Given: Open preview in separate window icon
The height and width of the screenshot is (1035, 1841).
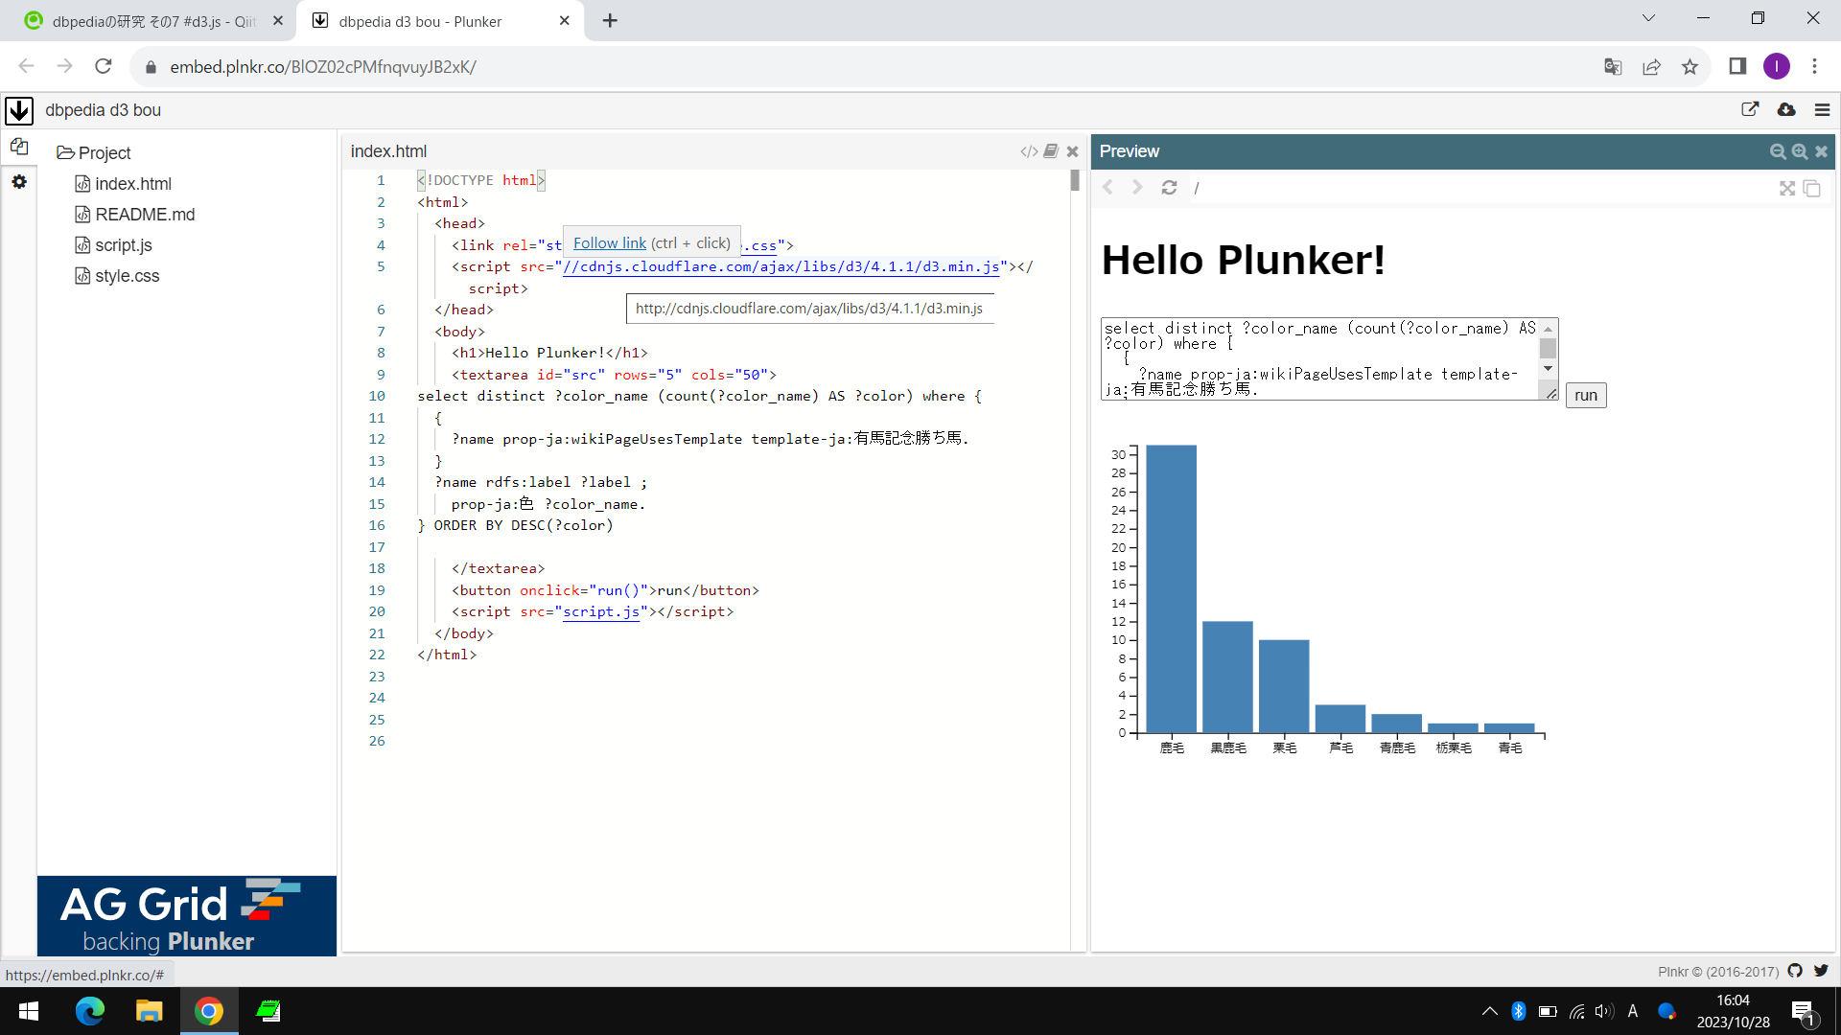Looking at the screenshot, I should [1812, 189].
